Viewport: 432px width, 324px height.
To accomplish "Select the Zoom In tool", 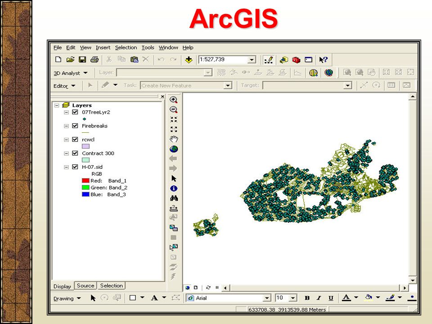I will pos(174,100).
